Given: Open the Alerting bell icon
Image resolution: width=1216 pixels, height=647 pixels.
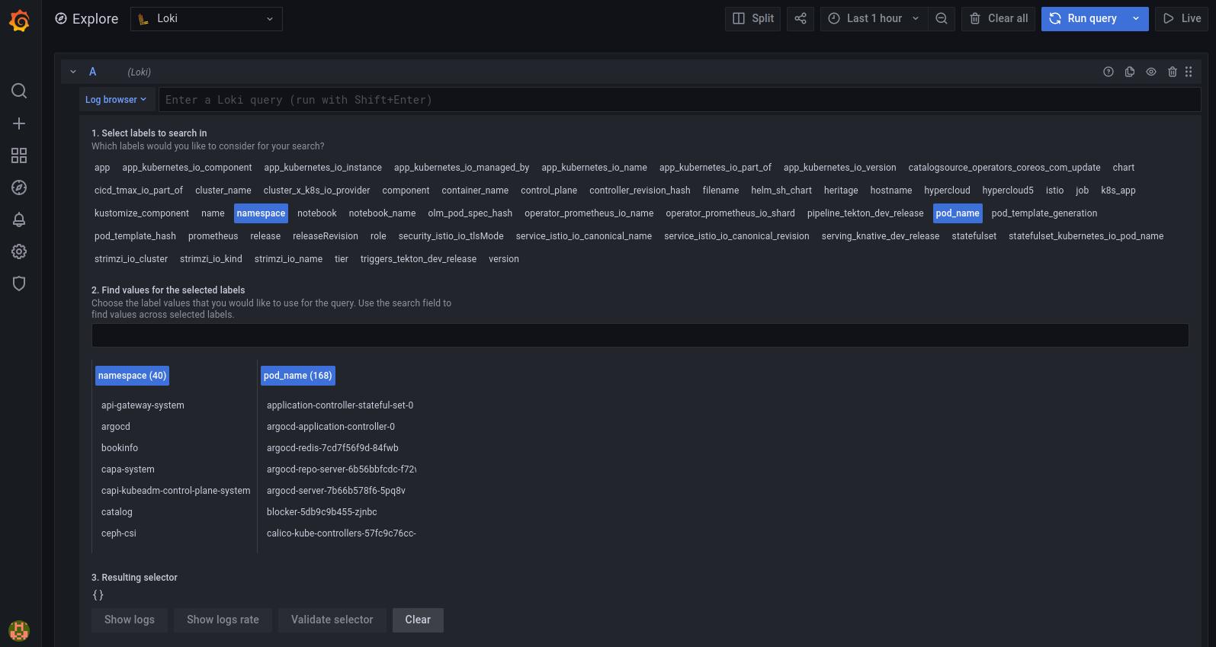Looking at the screenshot, I should click(19, 219).
